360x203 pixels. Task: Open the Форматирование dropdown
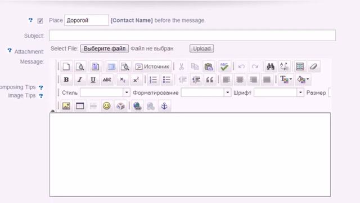pos(206,92)
